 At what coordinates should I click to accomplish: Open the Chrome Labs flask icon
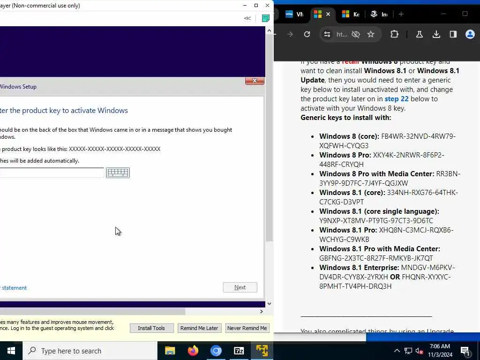[x=420, y=34]
